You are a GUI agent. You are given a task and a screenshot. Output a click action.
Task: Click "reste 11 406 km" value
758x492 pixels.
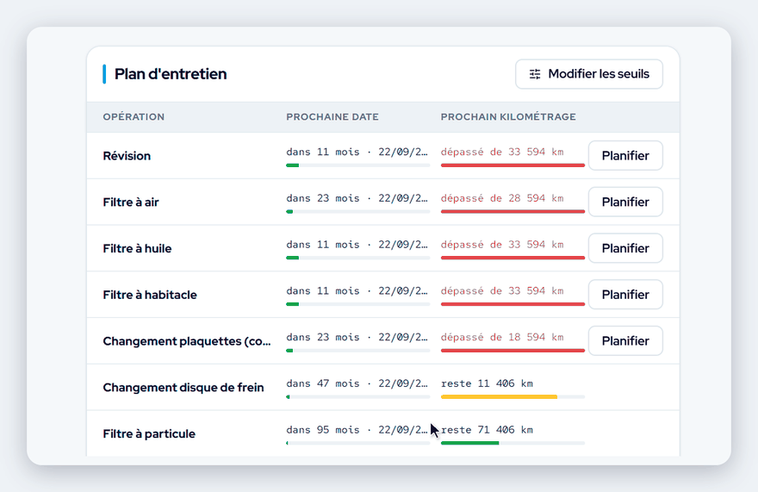click(x=487, y=383)
